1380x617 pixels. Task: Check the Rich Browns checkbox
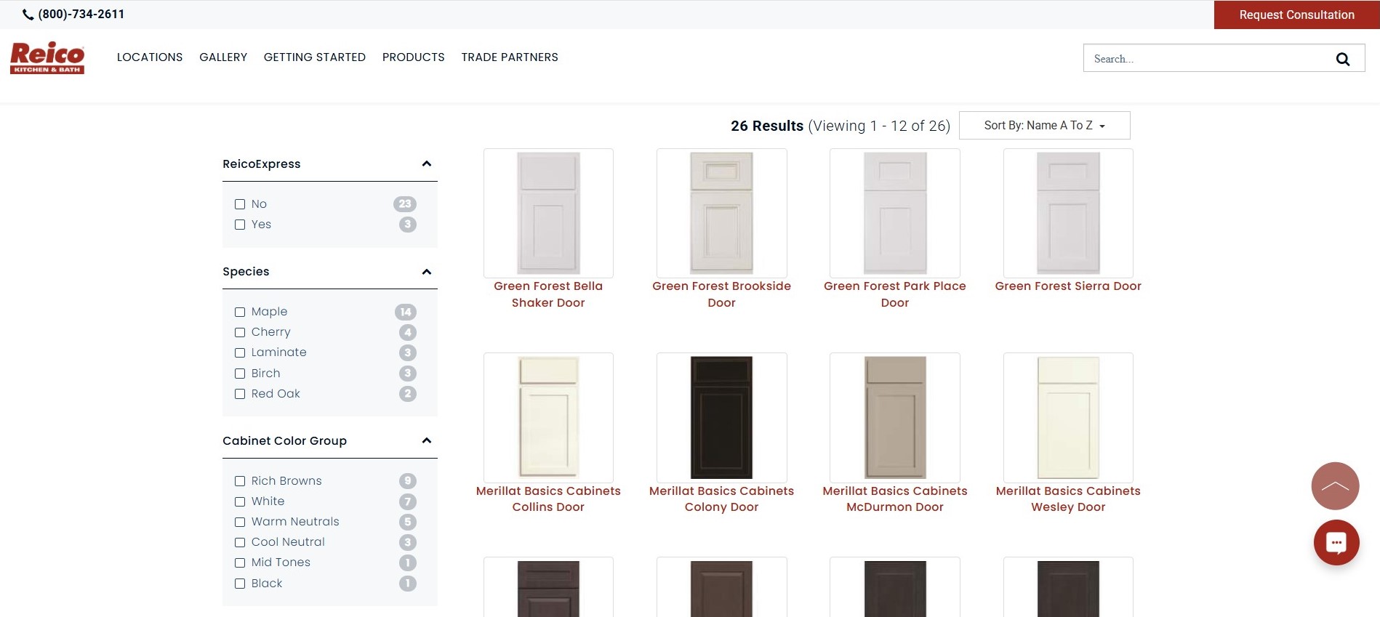coord(240,481)
